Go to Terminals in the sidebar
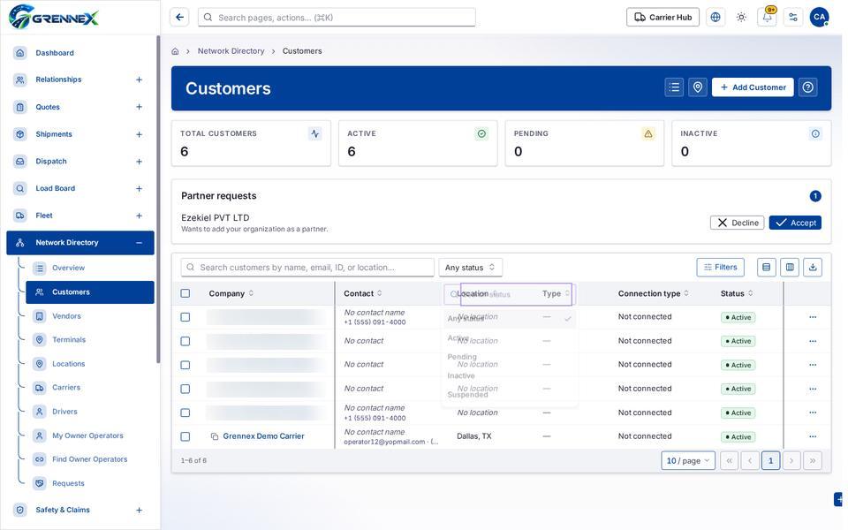 69,340
